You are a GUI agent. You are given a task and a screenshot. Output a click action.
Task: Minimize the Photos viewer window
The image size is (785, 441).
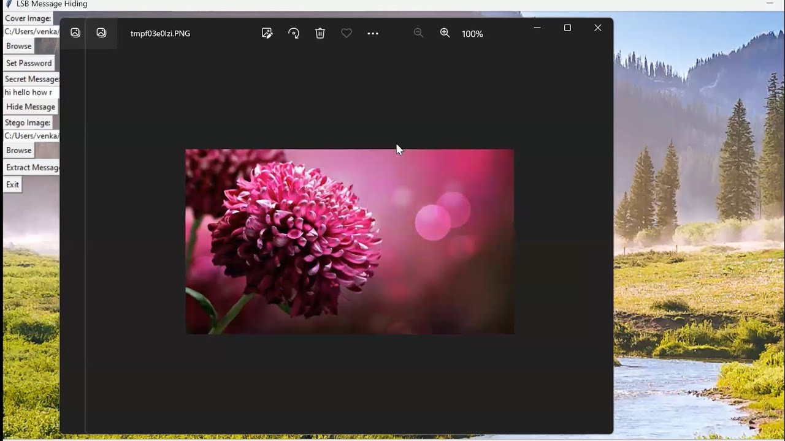pyautogui.click(x=537, y=28)
